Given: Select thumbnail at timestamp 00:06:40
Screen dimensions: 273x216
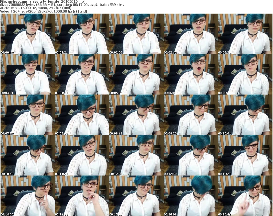Looking at the screenshot, I should pos(245,74).
